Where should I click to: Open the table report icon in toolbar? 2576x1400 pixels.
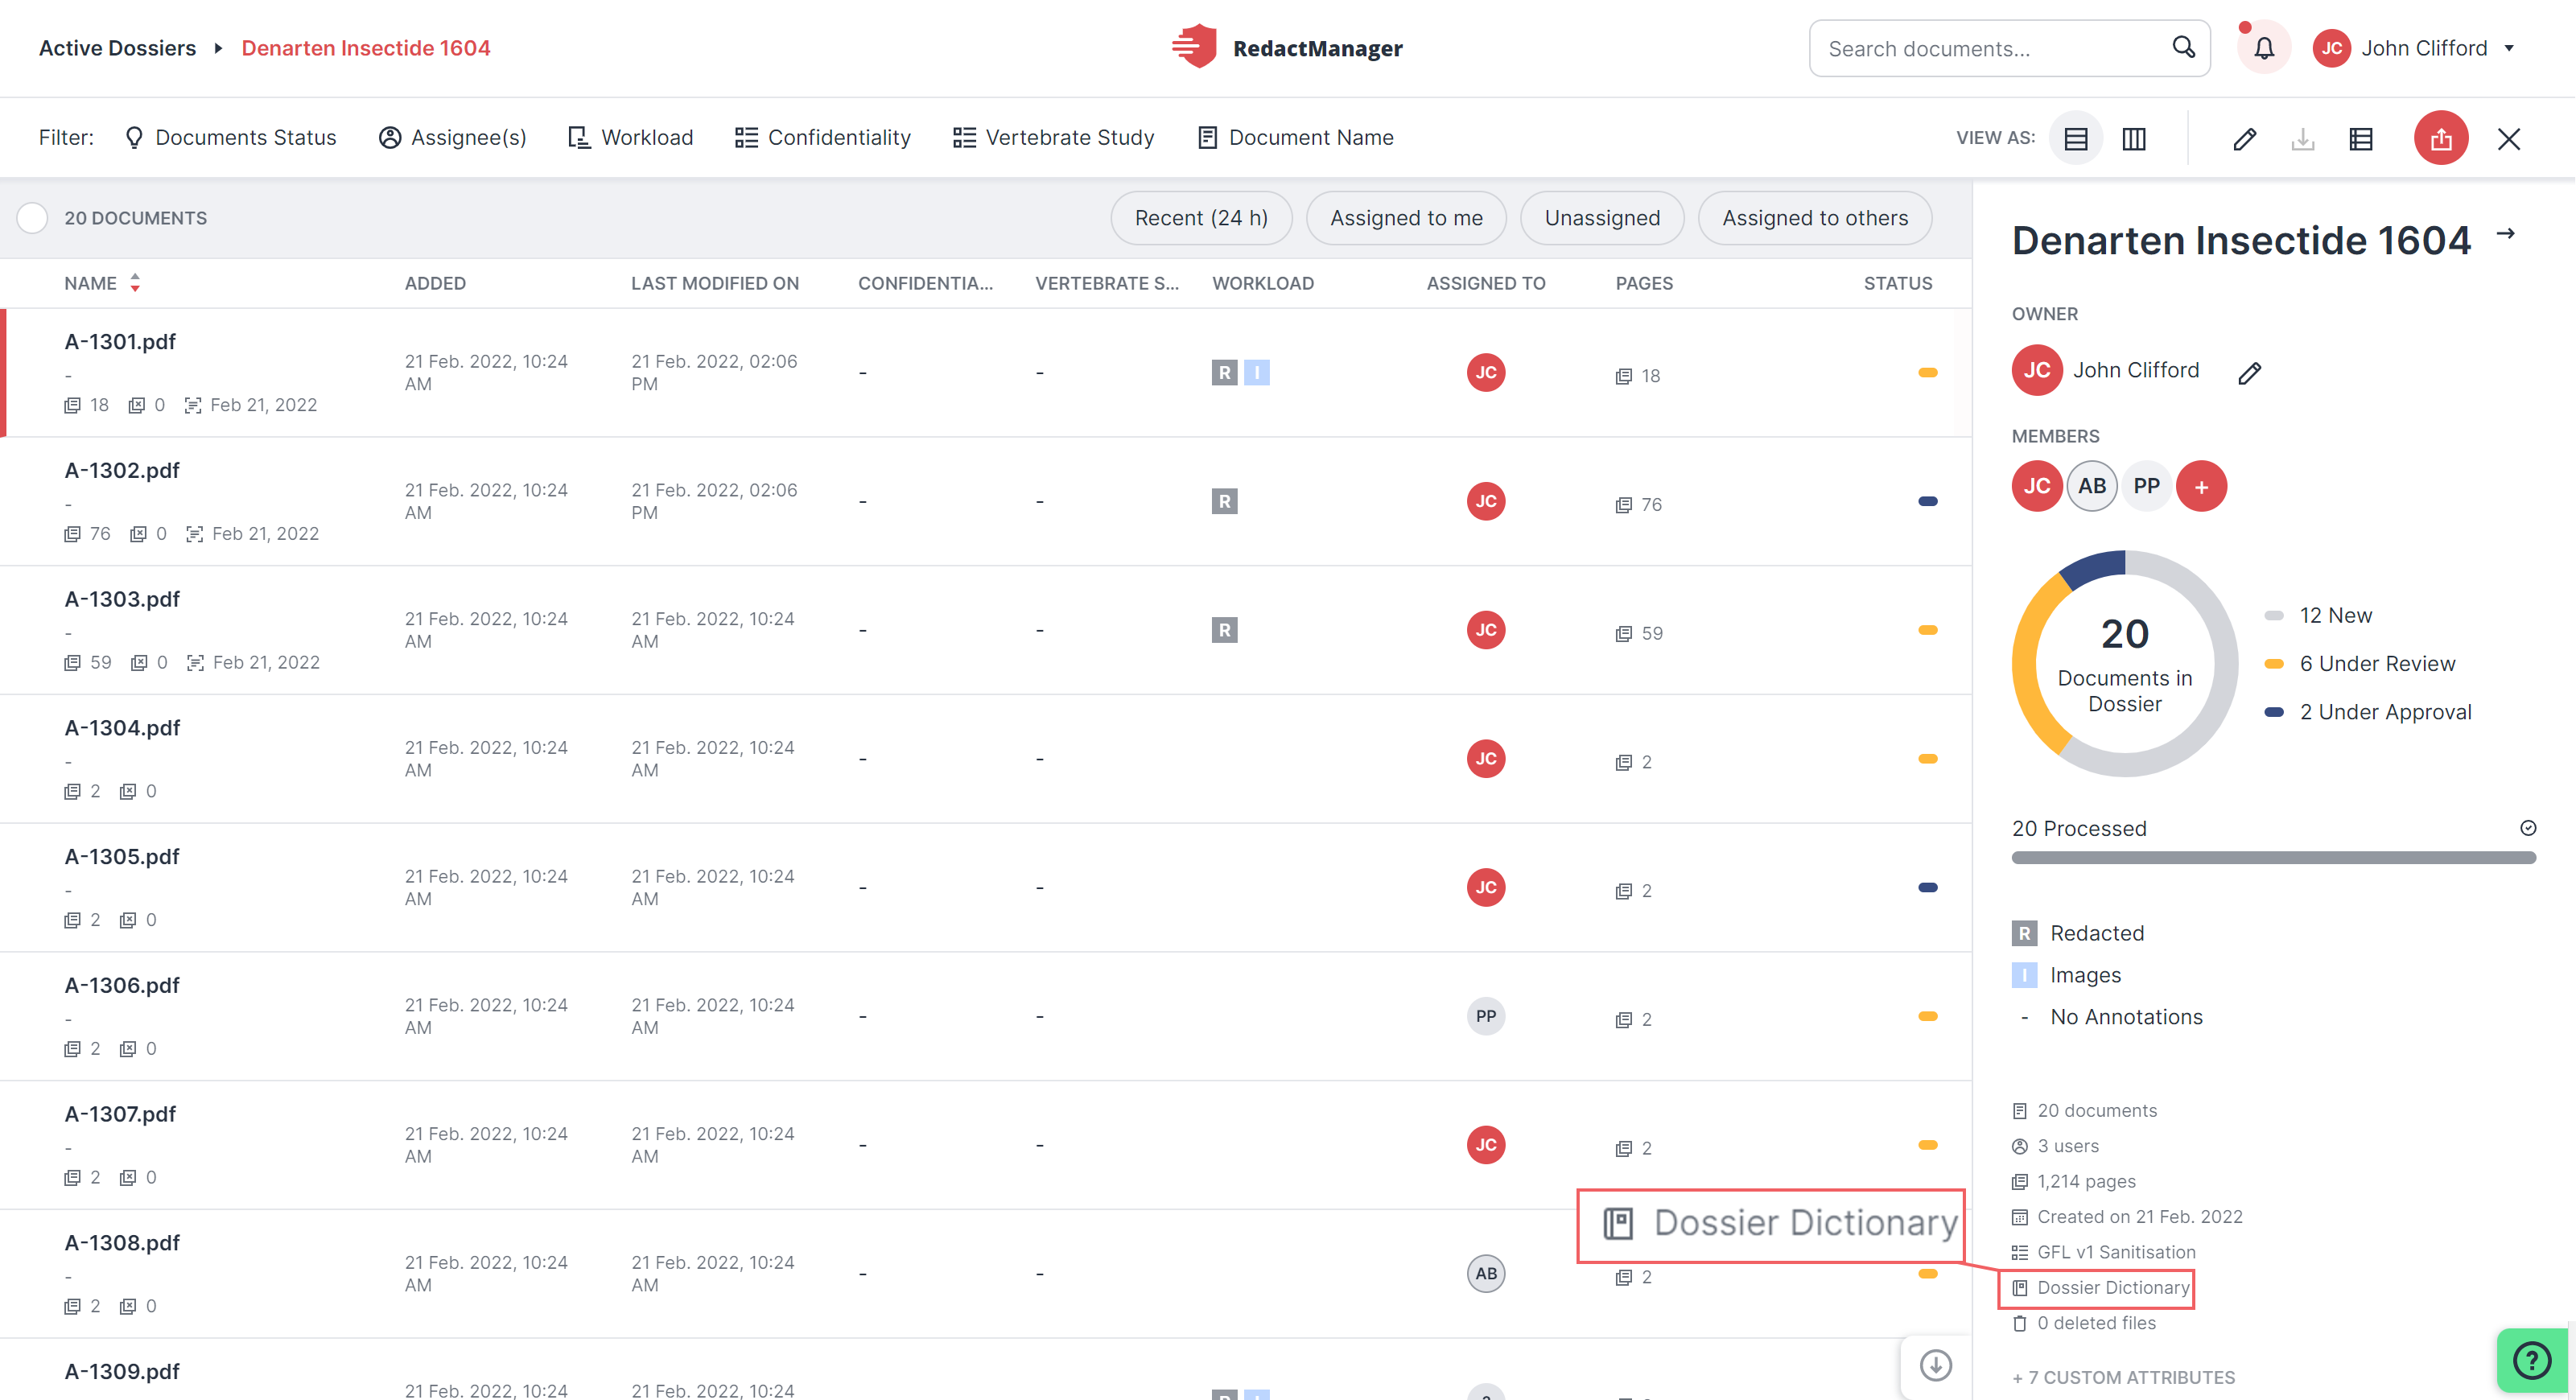(x=2360, y=138)
